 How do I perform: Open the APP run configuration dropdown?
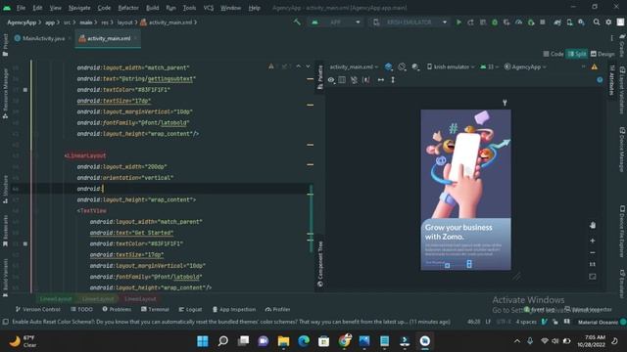point(336,22)
